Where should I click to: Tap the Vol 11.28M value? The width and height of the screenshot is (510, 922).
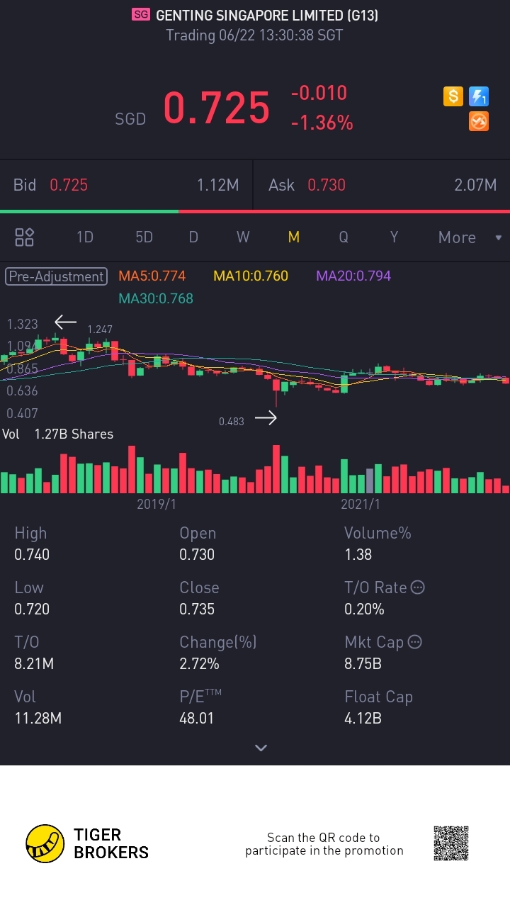[x=38, y=718]
